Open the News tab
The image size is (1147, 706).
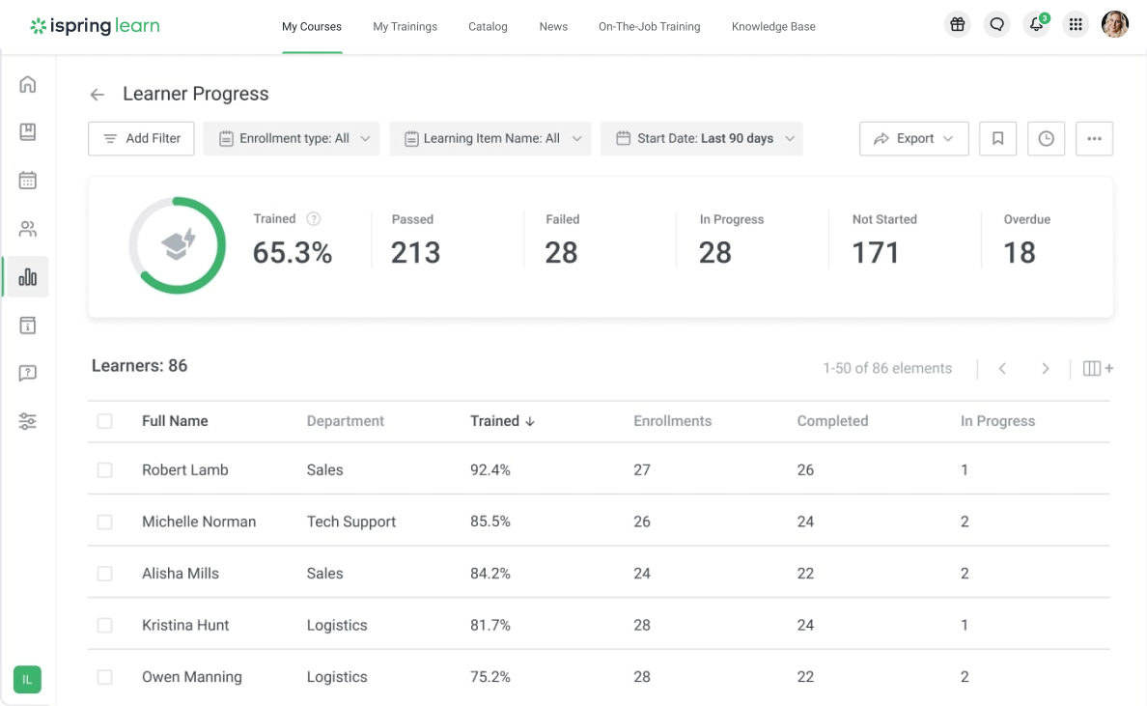(x=553, y=26)
